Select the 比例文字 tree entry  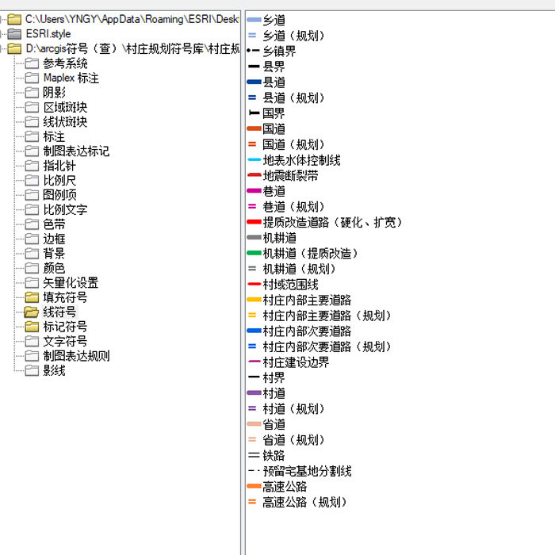[65, 209]
